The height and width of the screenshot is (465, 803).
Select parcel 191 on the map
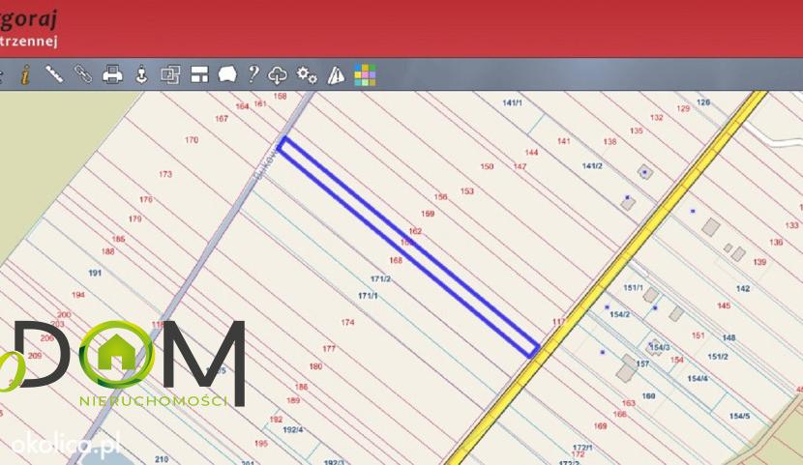(x=95, y=273)
